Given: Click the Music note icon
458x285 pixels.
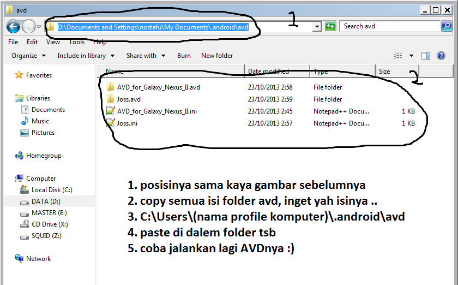Looking at the screenshot, I should tap(25, 121).
